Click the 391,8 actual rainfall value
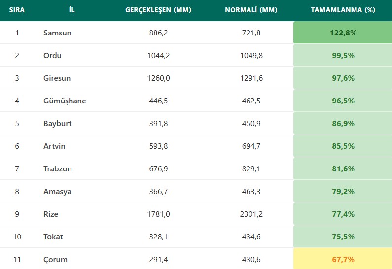Screen dimensions: 392x269 [x=158, y=124]
